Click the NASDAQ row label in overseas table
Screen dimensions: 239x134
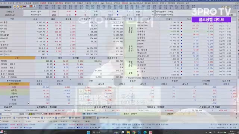pos(140,47)
